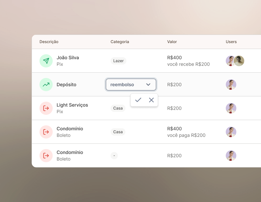Sort by the Descrição column header
The width and height of the screenshot is (261, 202).
pyautogui.click(x=49, y=42)
